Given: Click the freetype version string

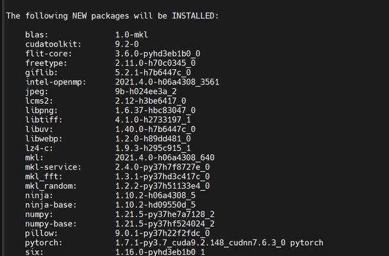Looking at the screenshot, I should point(155,63).
